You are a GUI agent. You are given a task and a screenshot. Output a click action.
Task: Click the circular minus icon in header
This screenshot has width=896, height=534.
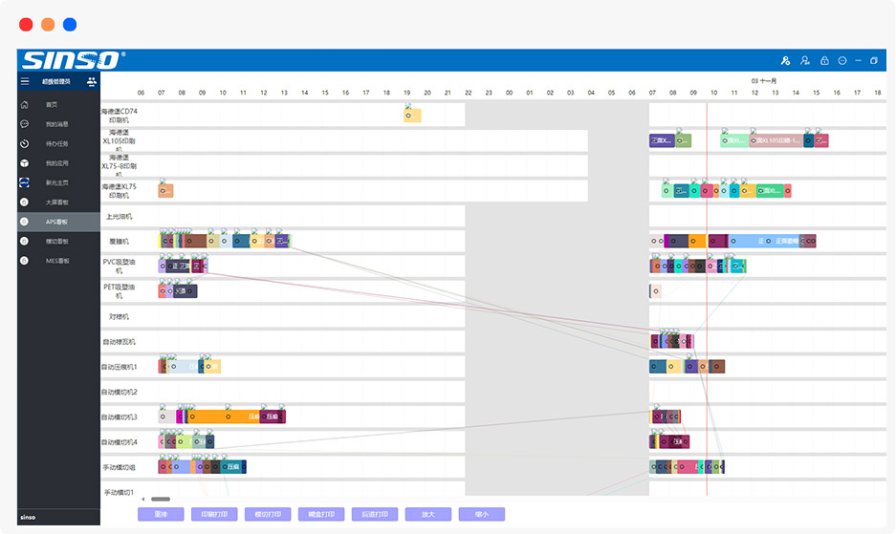tap(842, 61)
